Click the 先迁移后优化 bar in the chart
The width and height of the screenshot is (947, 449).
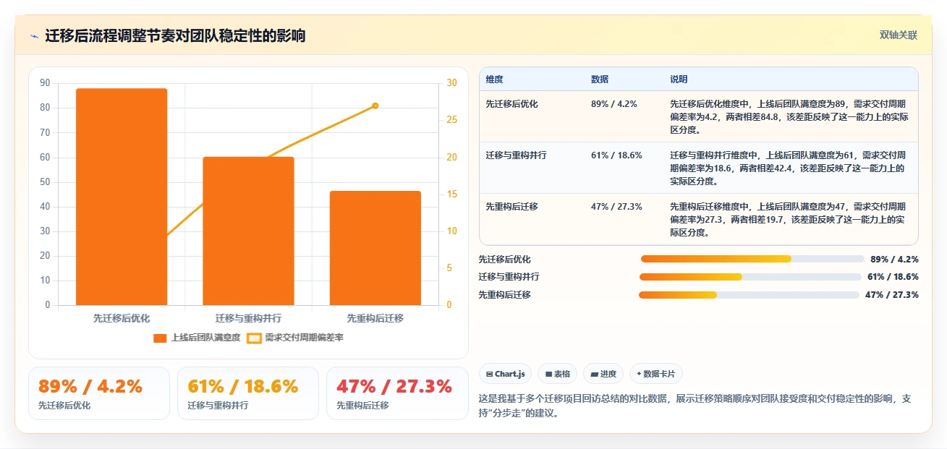point(122,197)
